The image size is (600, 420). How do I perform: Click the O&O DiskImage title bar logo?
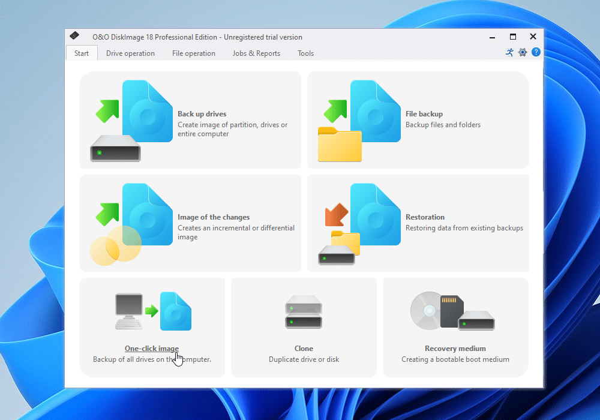point(74,35)
